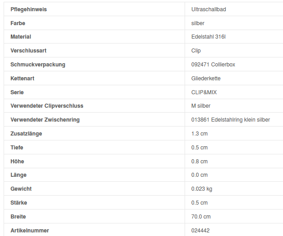Click the Verschlussart label
Image resolution: width=283 pixels, height=236 pixels.
pos(28,51)
